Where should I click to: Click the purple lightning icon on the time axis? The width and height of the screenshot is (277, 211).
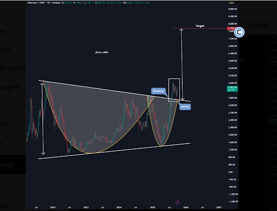click(177, 202)
